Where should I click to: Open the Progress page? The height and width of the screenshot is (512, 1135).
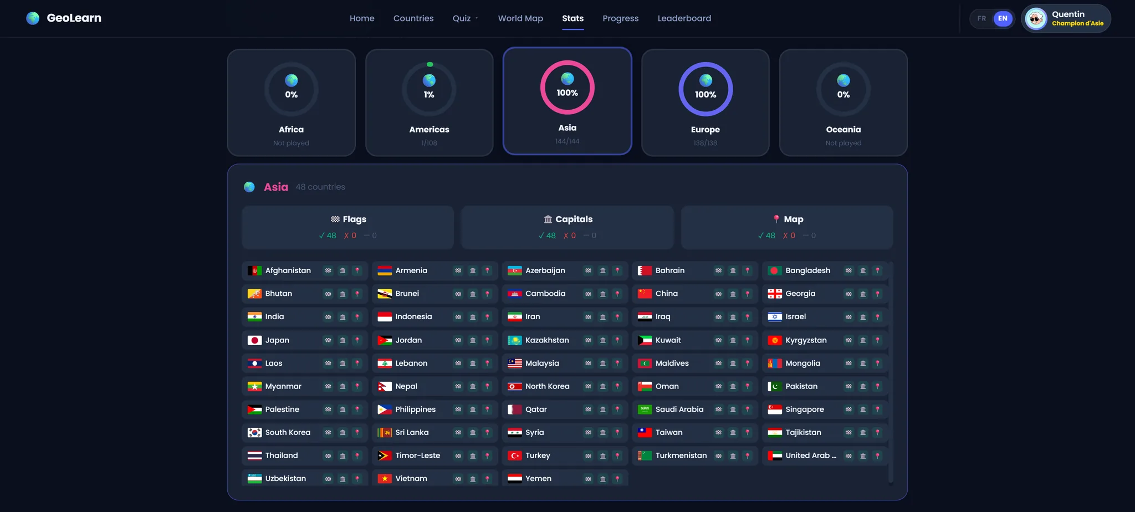[620, 18]
